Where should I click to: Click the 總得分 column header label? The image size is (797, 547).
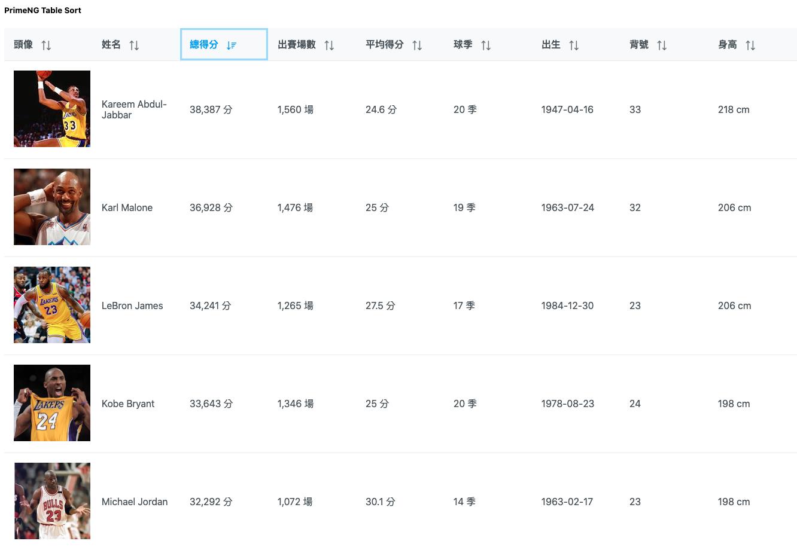[x=204, y=45]
